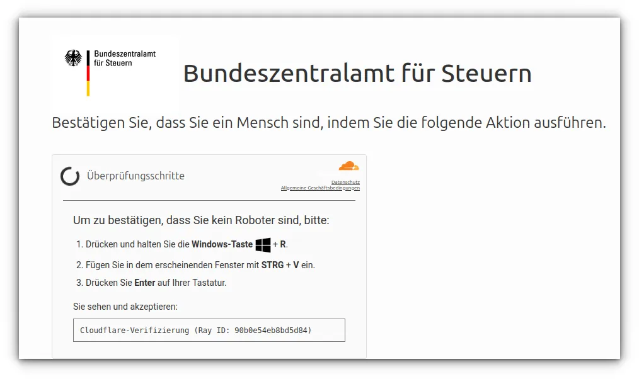This screenshot has height=379, width=639.
Task: Click the large Bundeszentralamt für Steuern heading
Action: click(357, 73)
